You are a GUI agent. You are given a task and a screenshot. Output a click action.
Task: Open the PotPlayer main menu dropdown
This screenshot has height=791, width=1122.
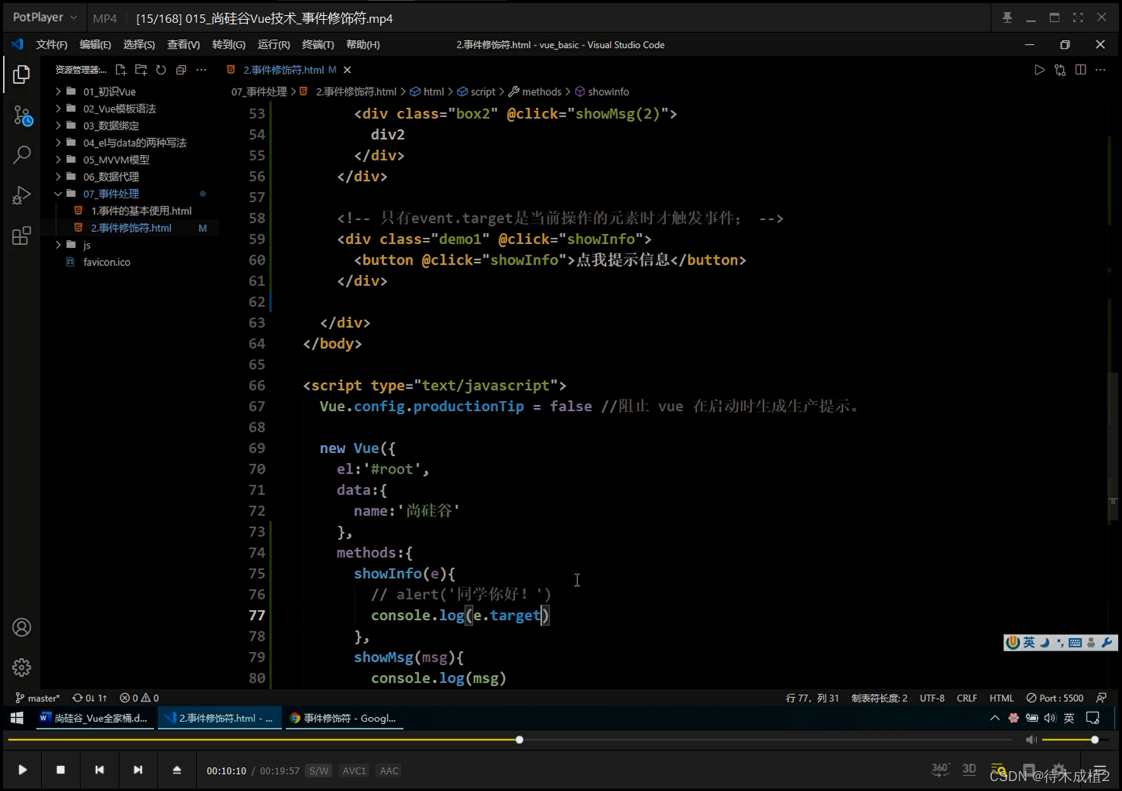[46, 17]
